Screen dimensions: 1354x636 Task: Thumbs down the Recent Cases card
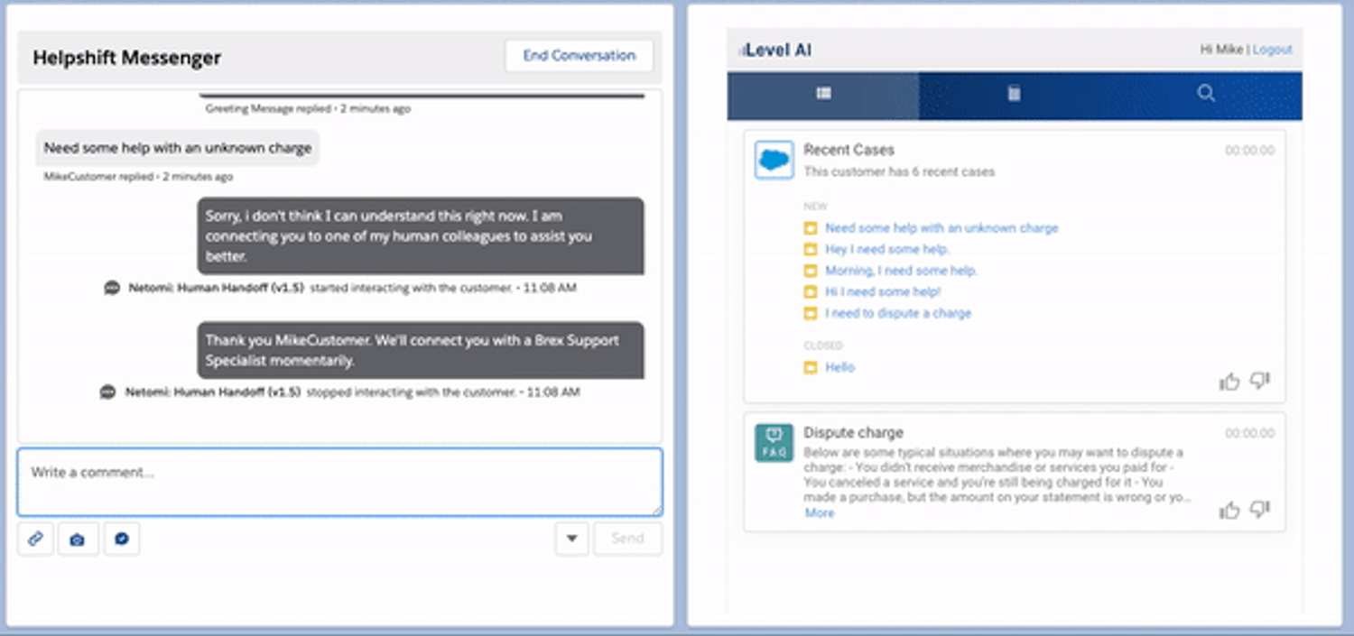tap(1260, 382)
